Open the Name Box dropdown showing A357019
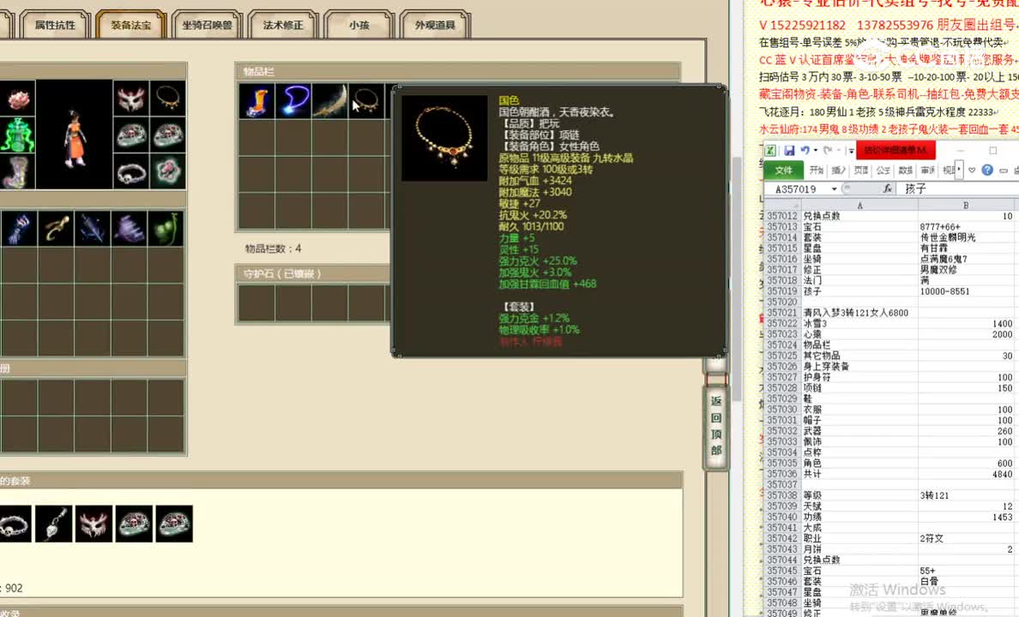 pos(833,189)
